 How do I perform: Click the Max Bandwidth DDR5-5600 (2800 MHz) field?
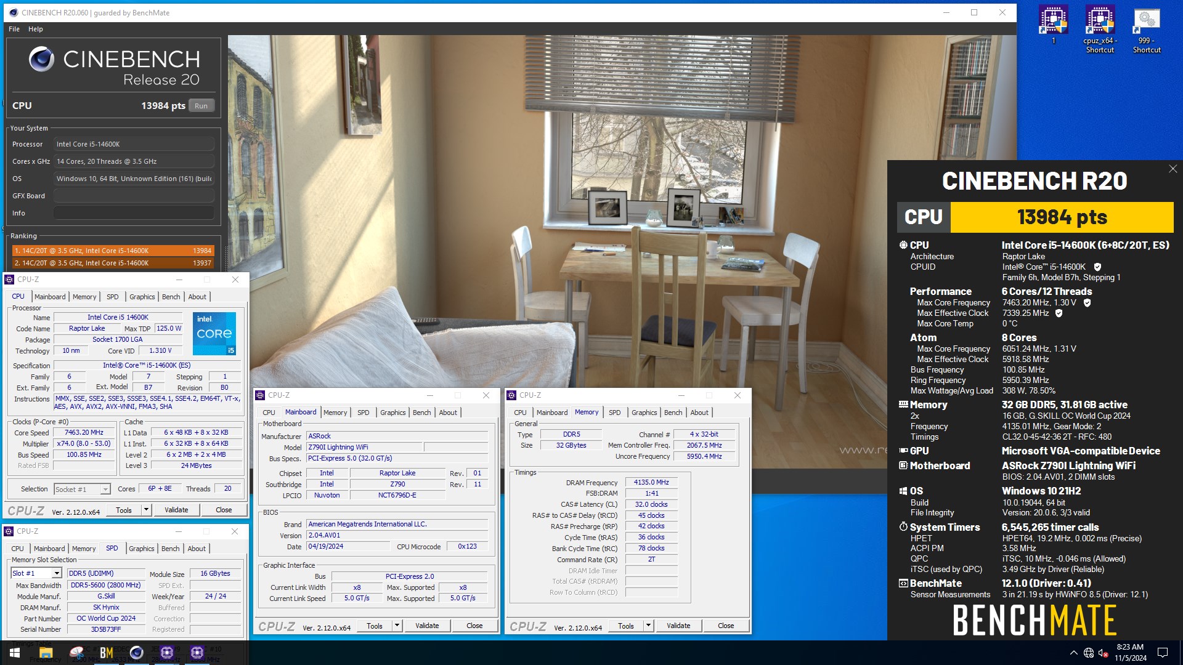tap(106, 585)
